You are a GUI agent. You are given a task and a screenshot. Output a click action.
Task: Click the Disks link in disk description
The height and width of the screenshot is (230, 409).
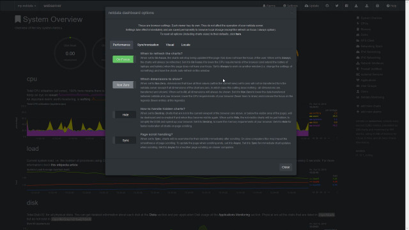click(153, 215)
